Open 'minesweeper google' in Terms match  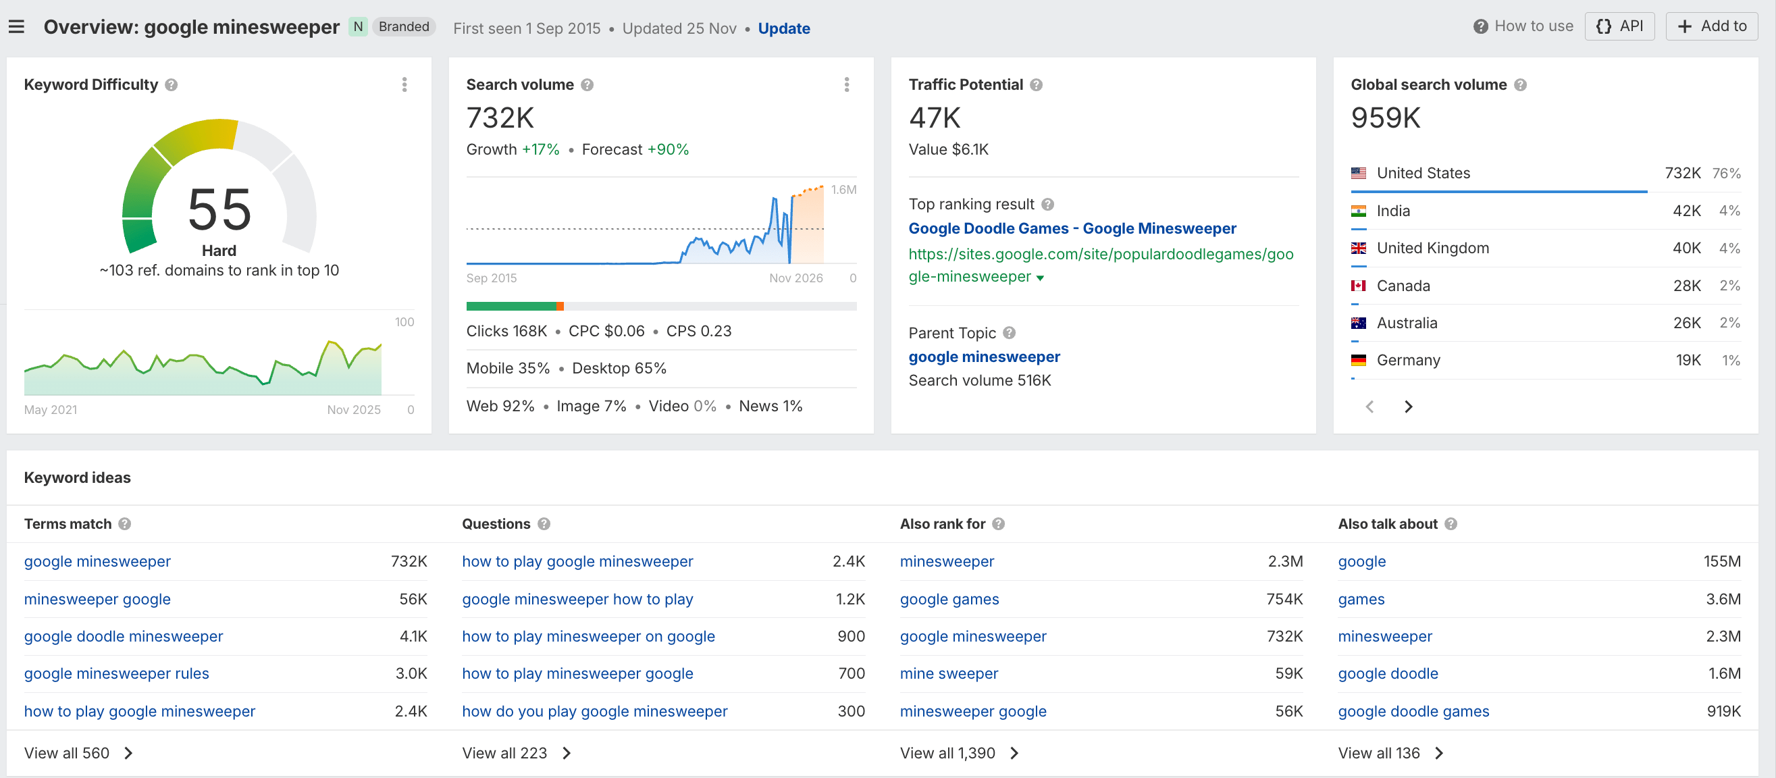97,599
